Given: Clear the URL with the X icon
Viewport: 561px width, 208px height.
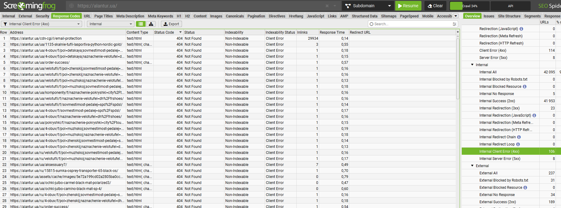Looking at the screenshot, I should coord(327,6).
